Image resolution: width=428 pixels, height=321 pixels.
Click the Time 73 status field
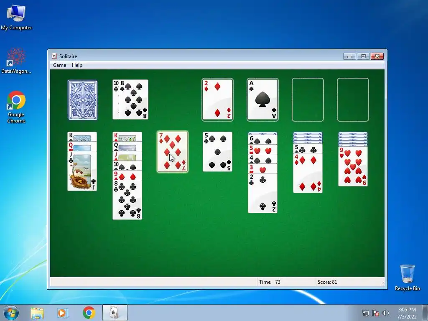tap(286, 282)
